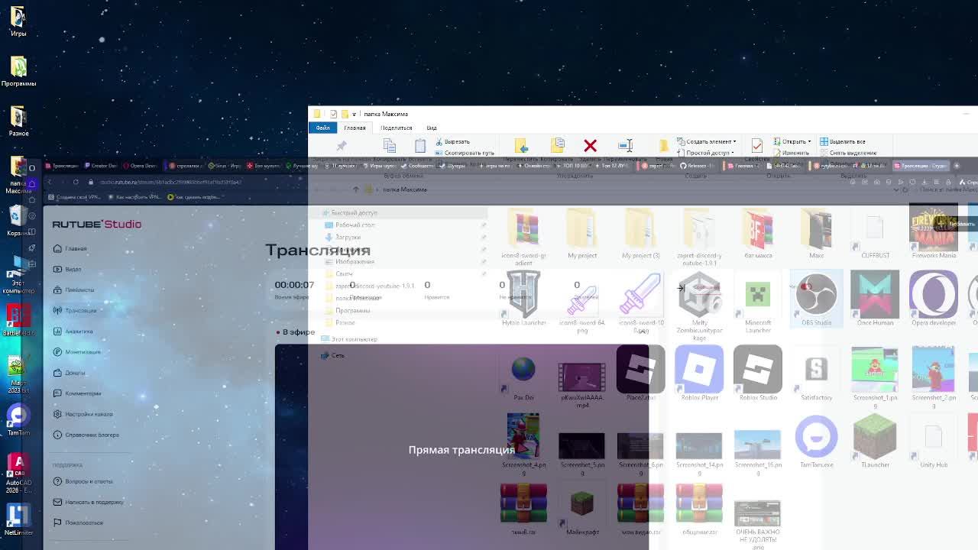Click the Paste icon in Explorer ribbon
The image size is (978, 550).
coord(420,145)
